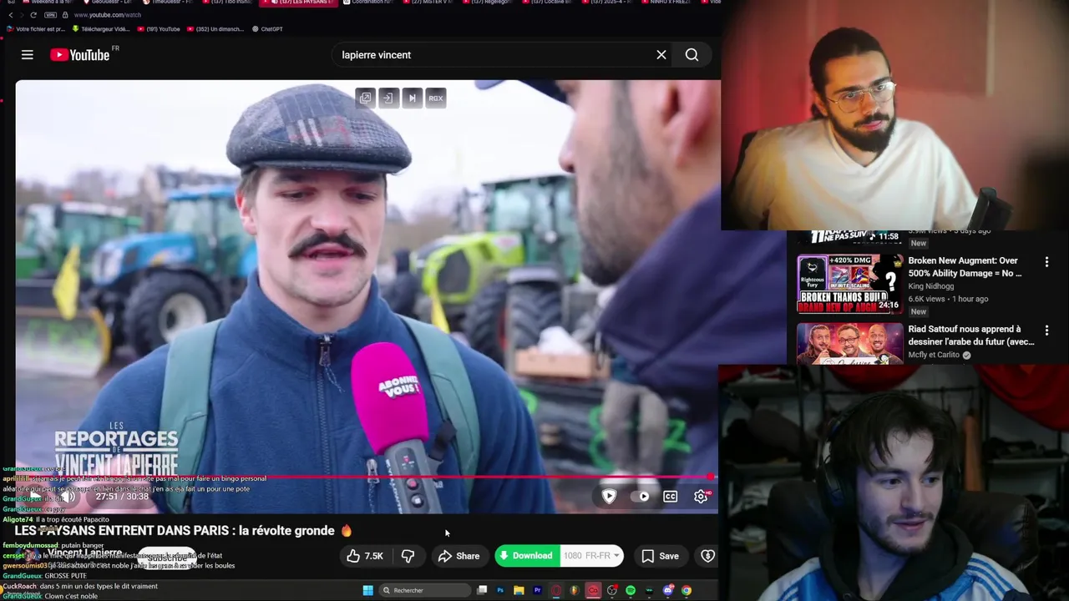The width and height of the screenshot is (1069, 601).
Task: Mute the video with the volume icon
Action: [70, 497]
